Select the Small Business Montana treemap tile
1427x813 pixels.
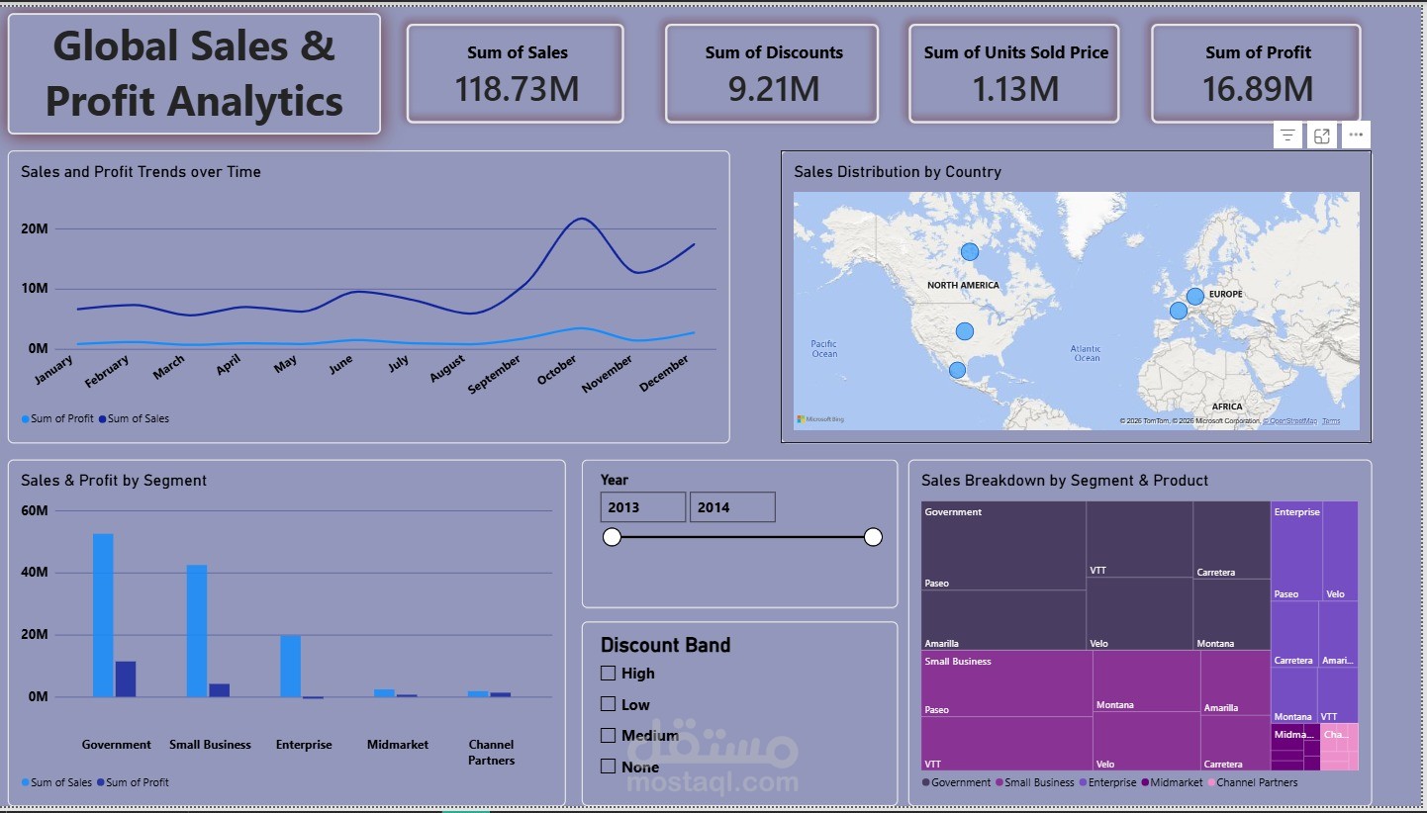click(1146, 680)
